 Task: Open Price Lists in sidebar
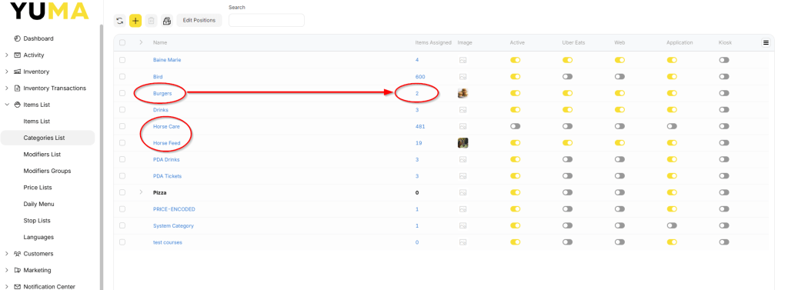(x=38, y=188)
